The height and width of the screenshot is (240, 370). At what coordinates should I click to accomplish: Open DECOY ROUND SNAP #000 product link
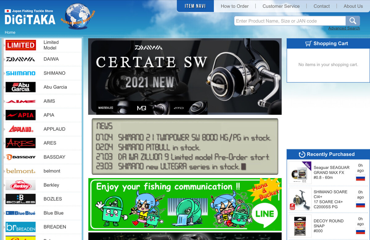(329, 226)
